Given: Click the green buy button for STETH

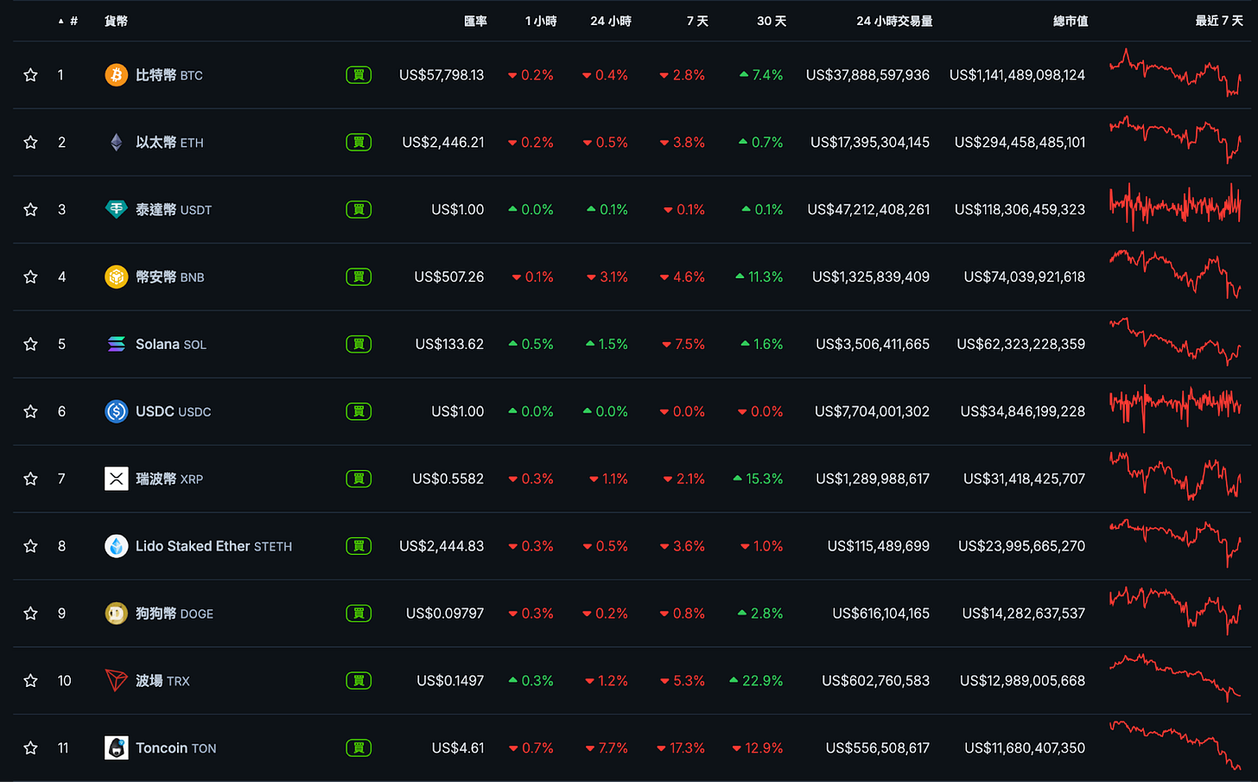Looking at the screenshot, I should point(359,546).
